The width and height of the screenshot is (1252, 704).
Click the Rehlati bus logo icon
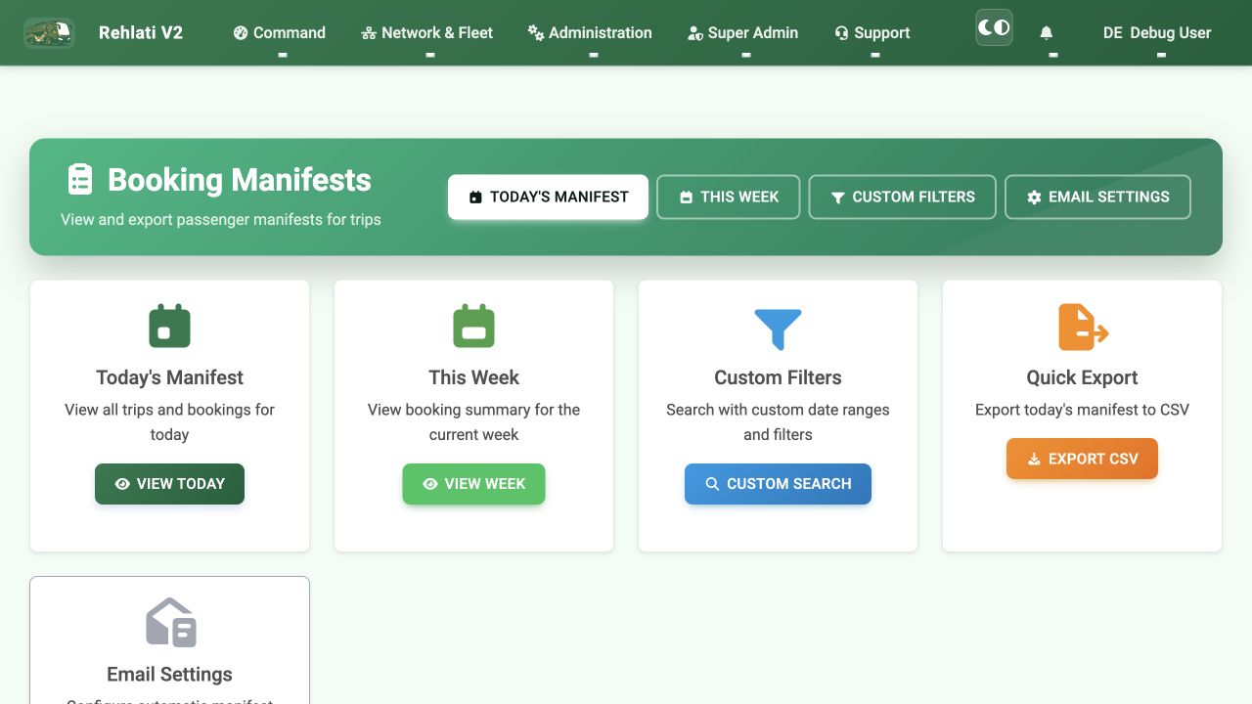(x=49, y=33)
